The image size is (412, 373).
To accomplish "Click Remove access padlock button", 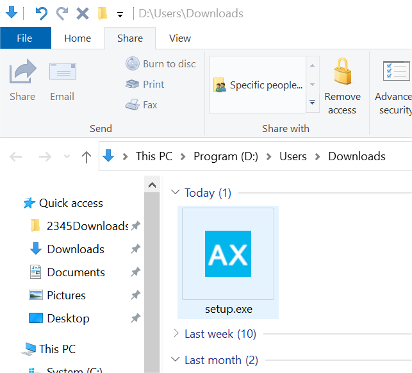I will click(x=342, y=87).
